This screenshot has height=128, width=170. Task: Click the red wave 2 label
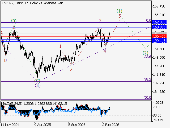71,69
